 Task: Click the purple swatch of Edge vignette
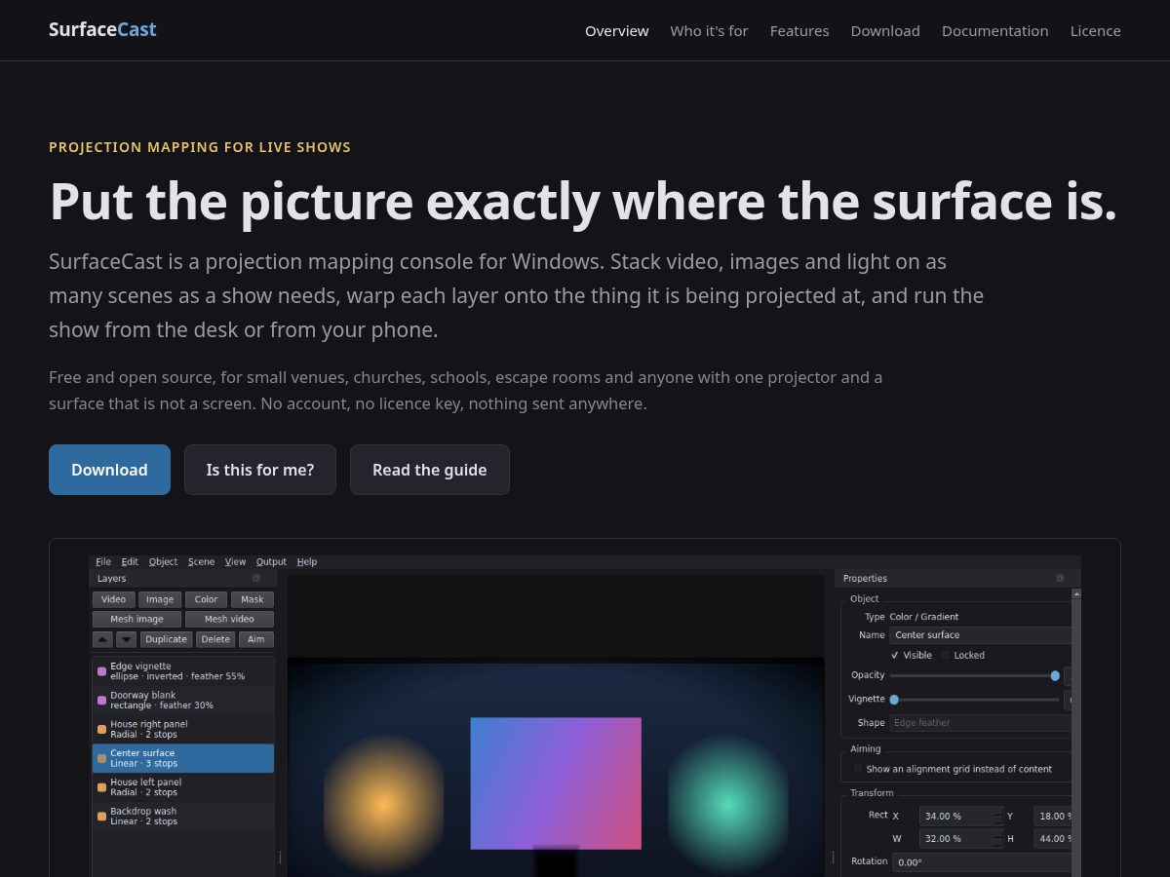pyautogui.click(x=102, y=671)
